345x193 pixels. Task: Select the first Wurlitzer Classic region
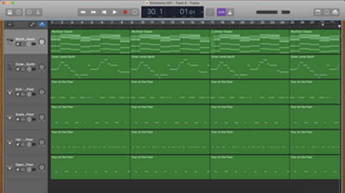point(90,42)
